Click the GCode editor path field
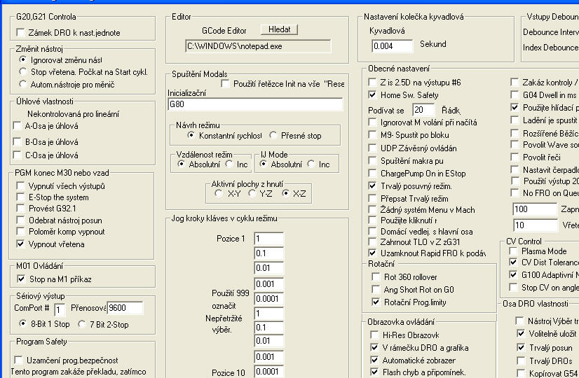 click(x=257, y=45)
